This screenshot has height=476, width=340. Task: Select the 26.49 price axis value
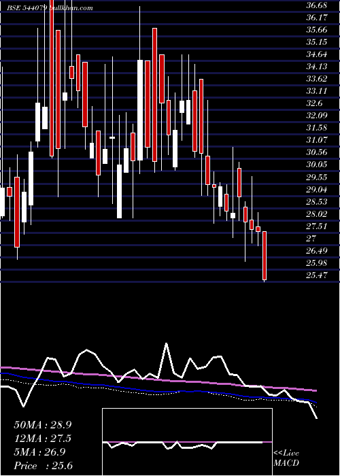click(317, 250)
